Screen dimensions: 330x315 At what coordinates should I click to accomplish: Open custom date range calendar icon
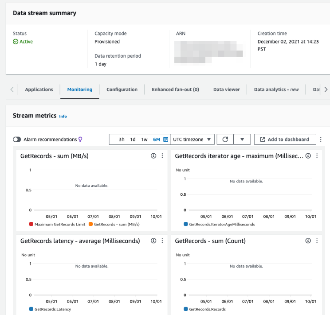coord(165,140)
